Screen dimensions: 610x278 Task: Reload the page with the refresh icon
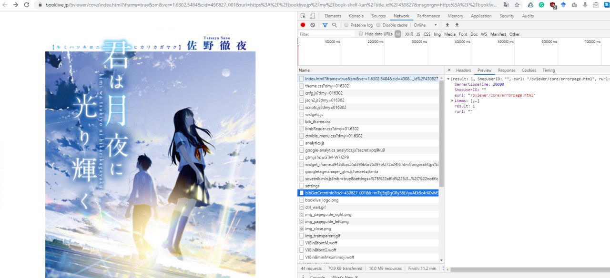27,5
